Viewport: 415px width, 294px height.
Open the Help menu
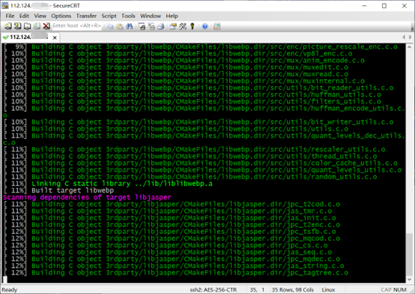[172, 16]
